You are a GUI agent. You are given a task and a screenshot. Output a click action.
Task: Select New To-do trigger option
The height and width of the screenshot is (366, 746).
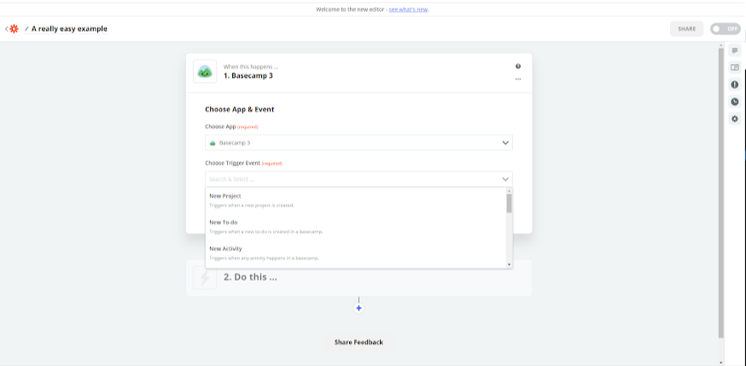pyautogui.click(x=356, y=227)
